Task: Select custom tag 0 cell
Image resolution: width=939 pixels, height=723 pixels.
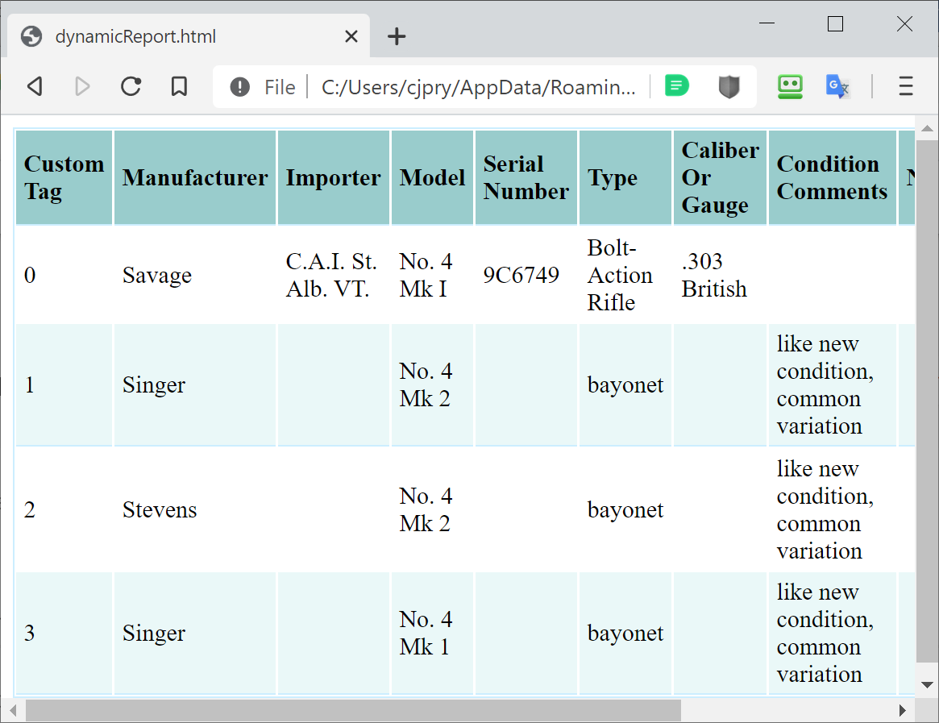Action: pyautogui.click(x=64, y=275)
